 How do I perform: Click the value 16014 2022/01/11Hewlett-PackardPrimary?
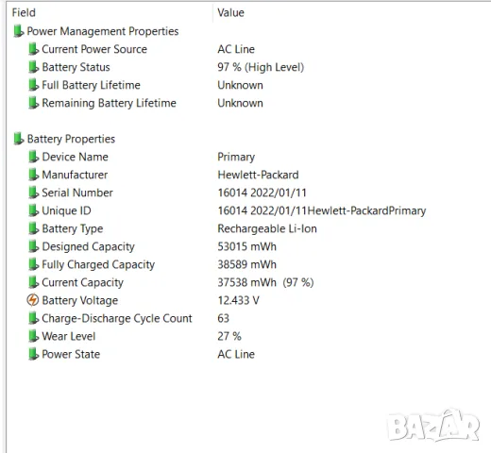(x=322, y=210)
